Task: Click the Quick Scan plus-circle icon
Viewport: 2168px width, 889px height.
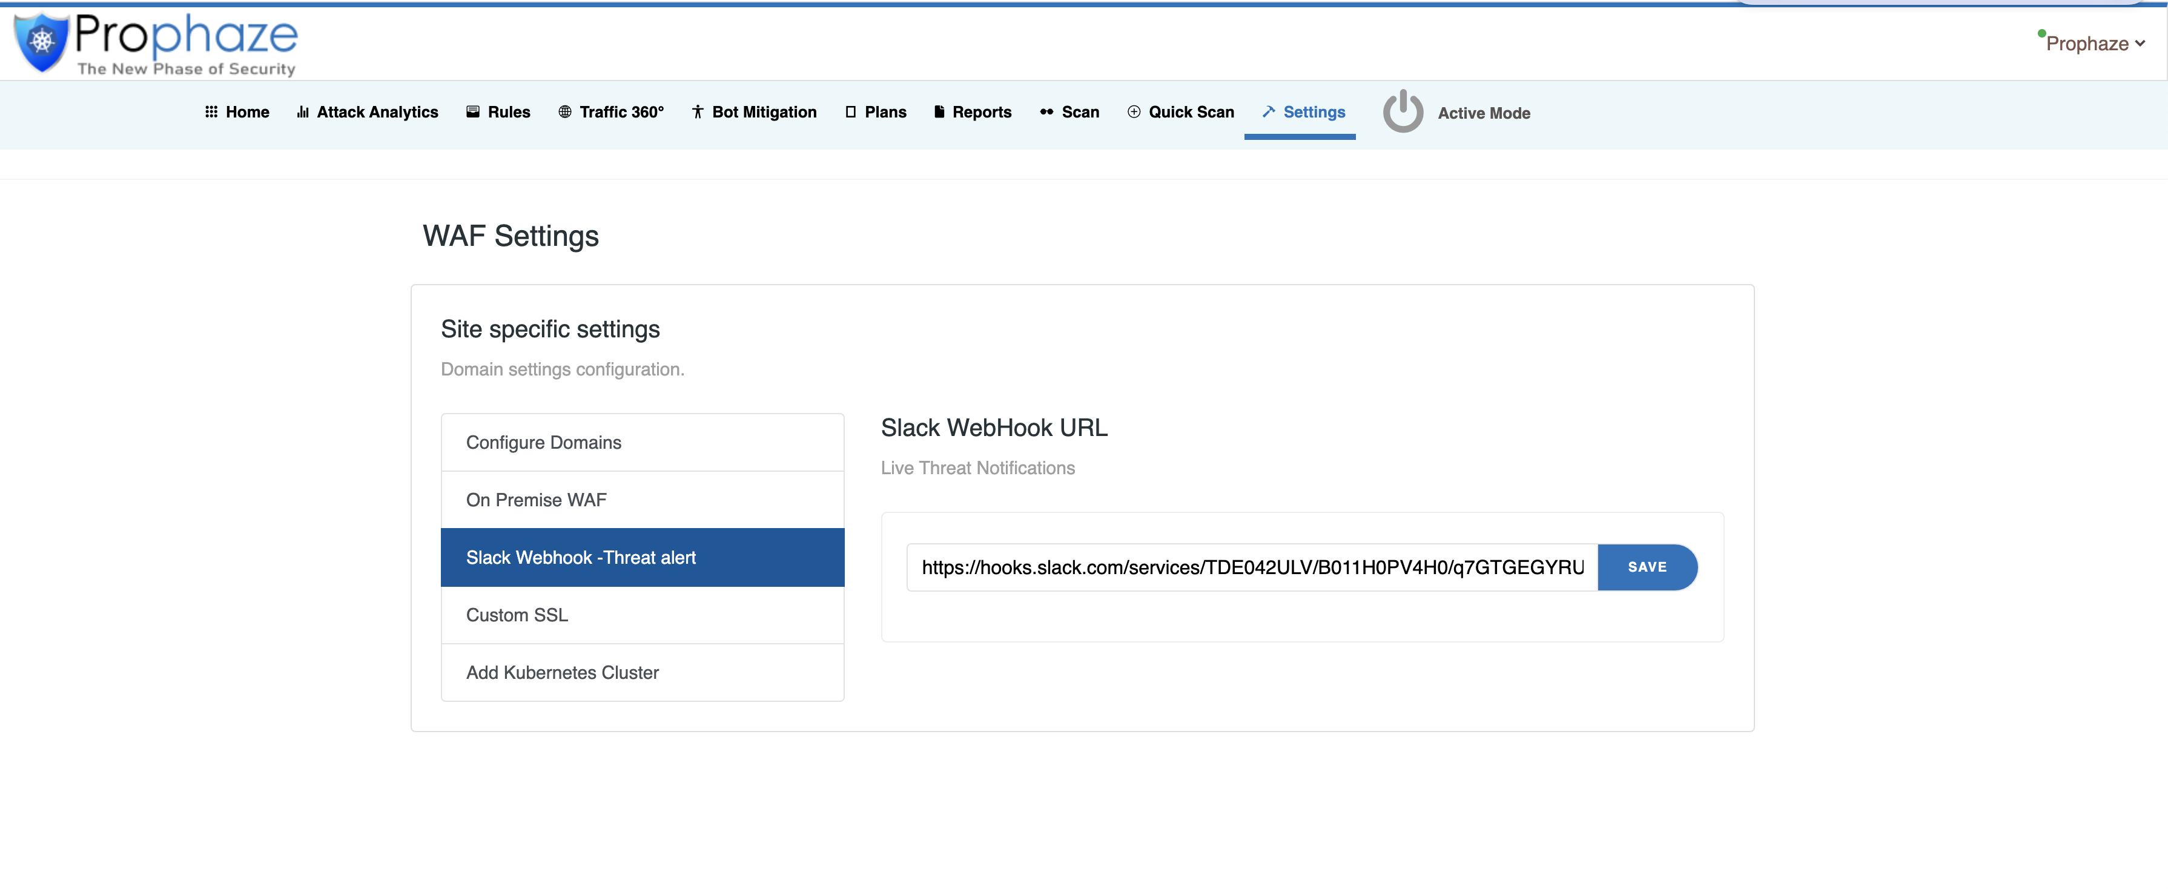Action: click(x=1134, y=112)
